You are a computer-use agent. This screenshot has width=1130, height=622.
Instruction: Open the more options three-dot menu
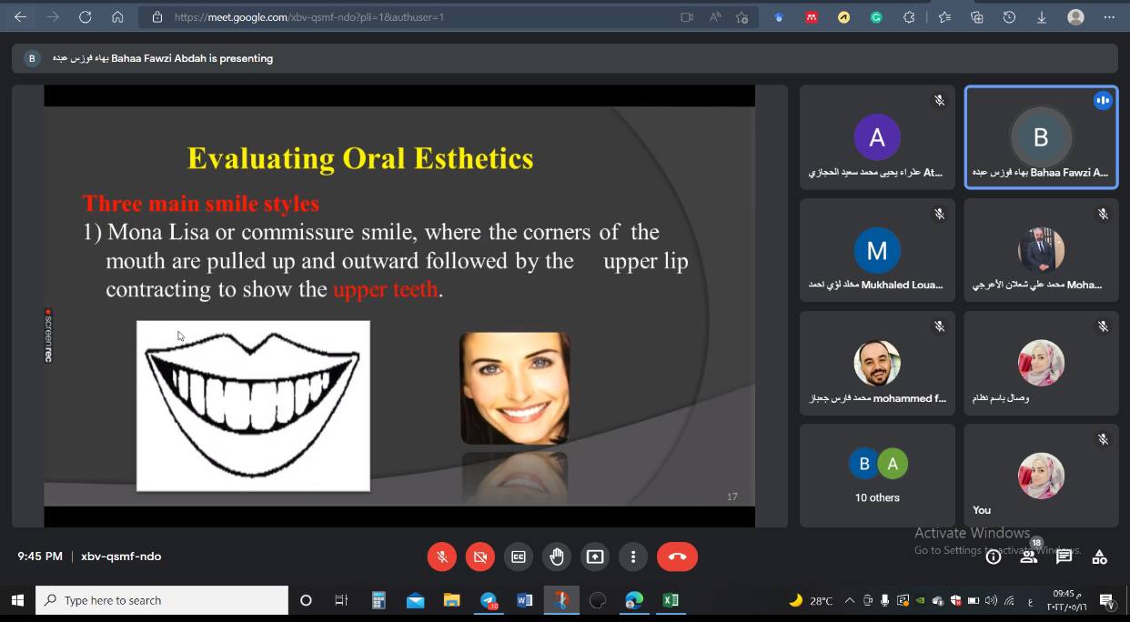(633, 557)
